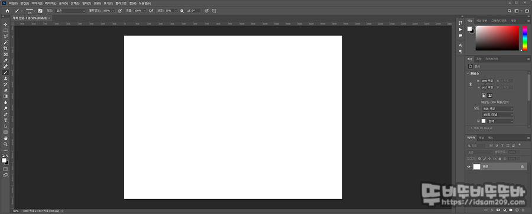The width and height of the screenshot is (532, 214).
Task: Open the Paragraph panel icon in dock
Action: 460,51
